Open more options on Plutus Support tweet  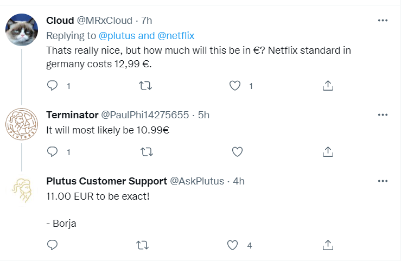tap(383, 181)
